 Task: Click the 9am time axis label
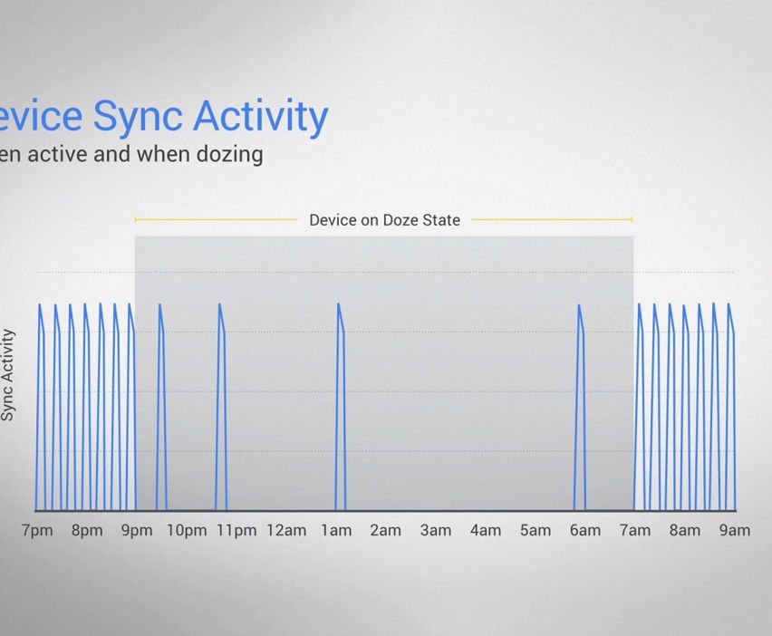(735, 530)
